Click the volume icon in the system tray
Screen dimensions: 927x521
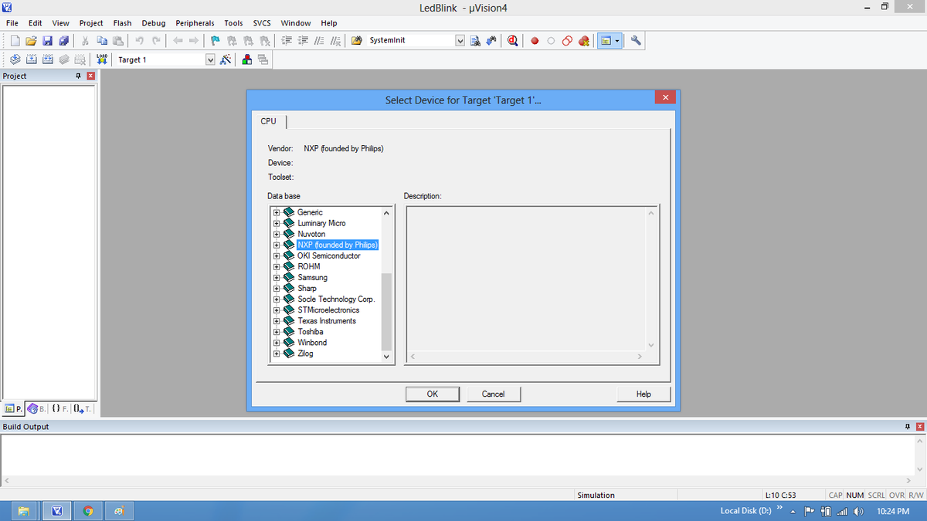coord(858,511)
